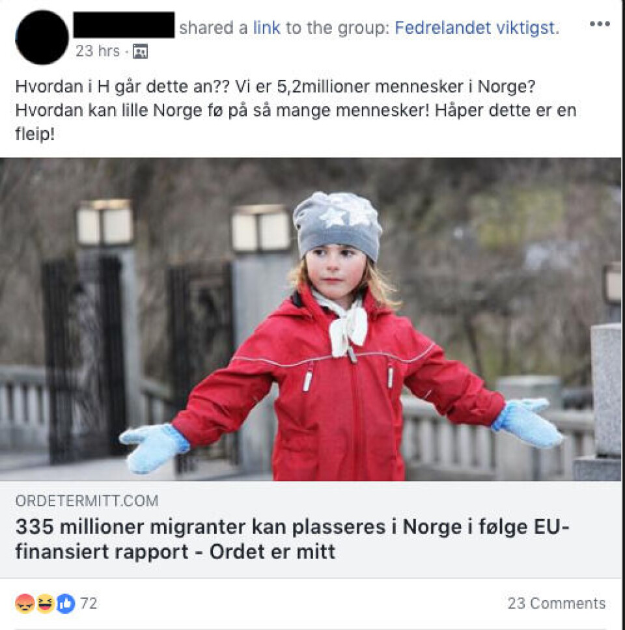Open the girl in red jacket preview image

point(311,319)
